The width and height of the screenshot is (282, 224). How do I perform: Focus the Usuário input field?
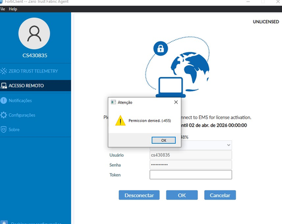coord(191,155)
